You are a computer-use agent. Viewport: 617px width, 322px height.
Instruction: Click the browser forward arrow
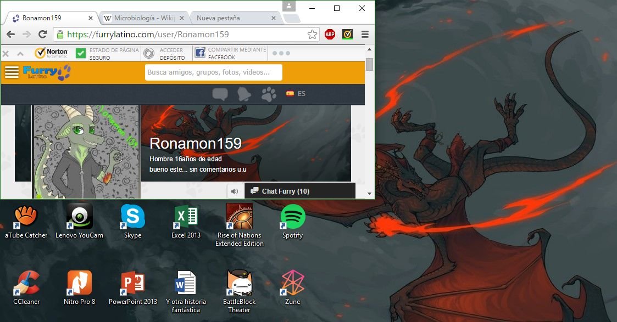(26, 35)
